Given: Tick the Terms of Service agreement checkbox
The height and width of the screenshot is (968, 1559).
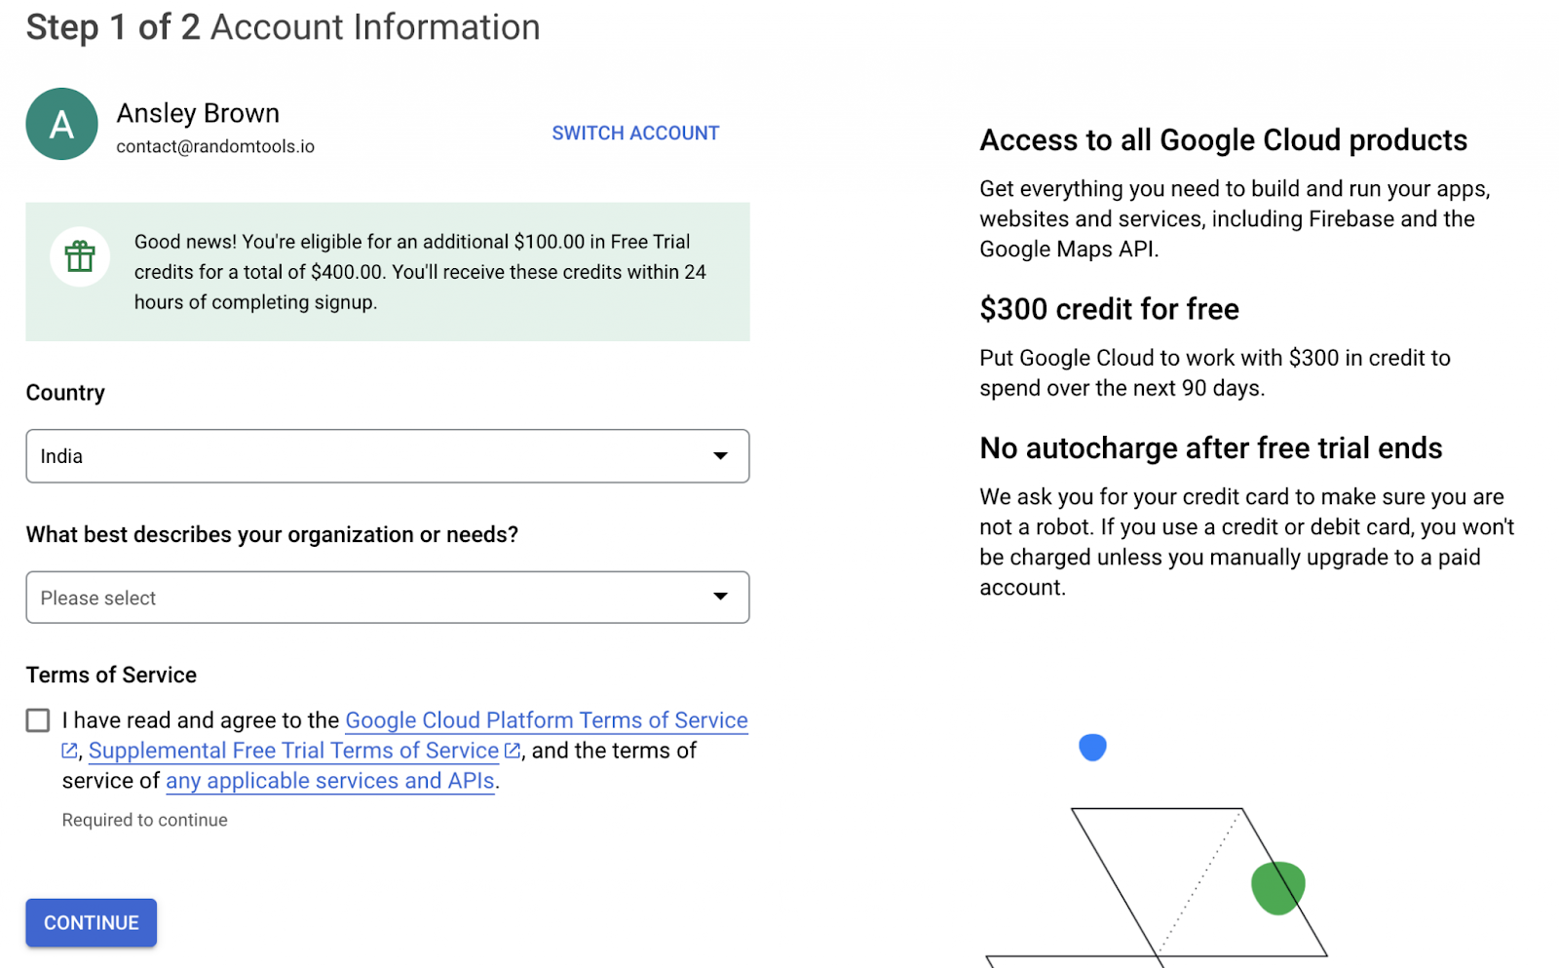Looking at the screenshot, I should (x=38, y=720).
